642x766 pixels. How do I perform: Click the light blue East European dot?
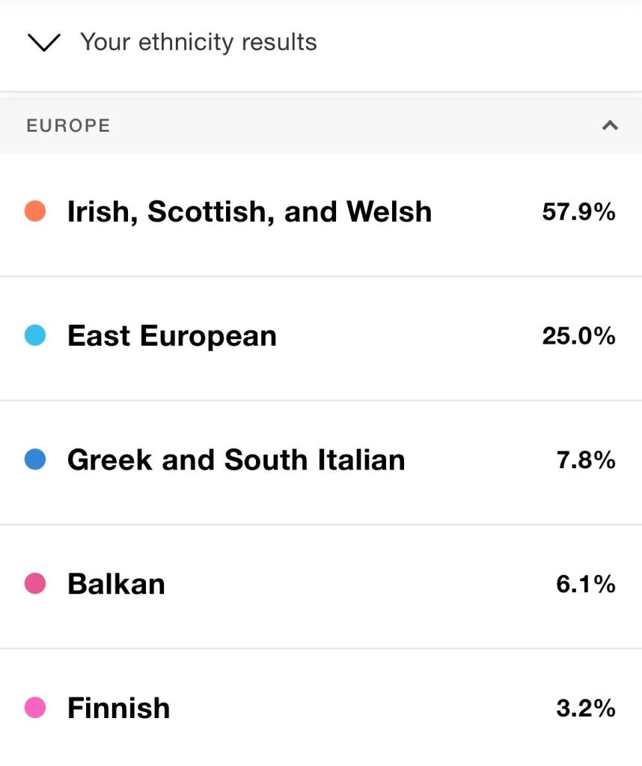coord(35,335)
